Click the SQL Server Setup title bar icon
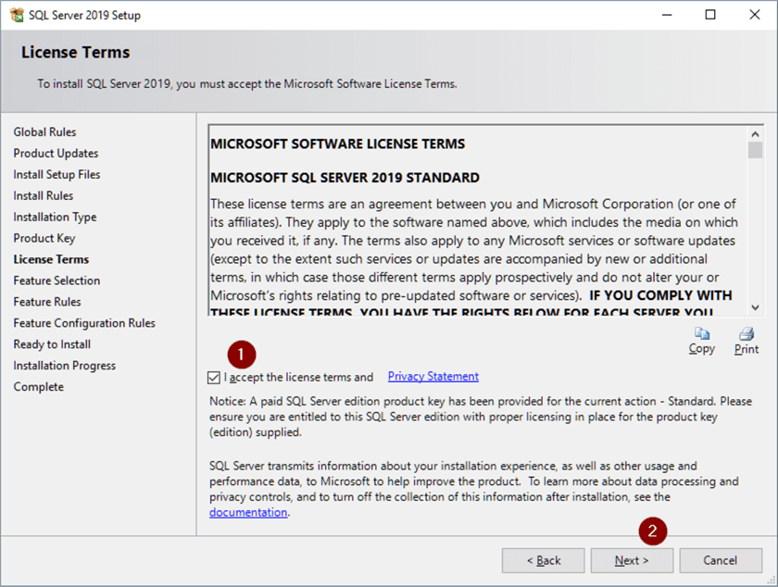Screen dimensions: 778x587 pos(18,15)
